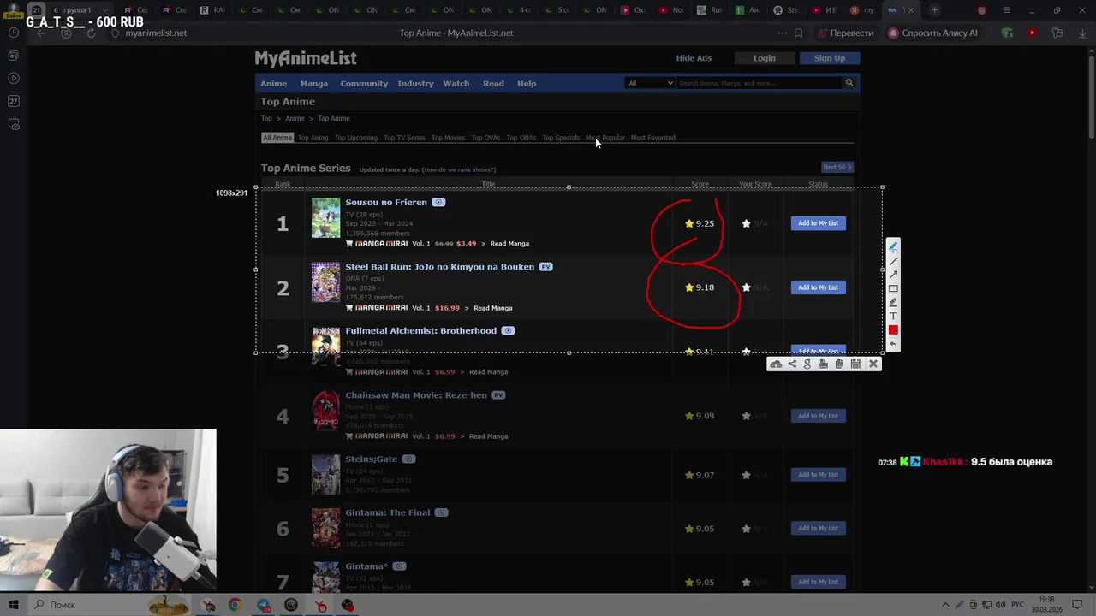This screenshot has width=1096, height=616.
Task: Copy the screenshot to clipboard
Action: (839, 364)
